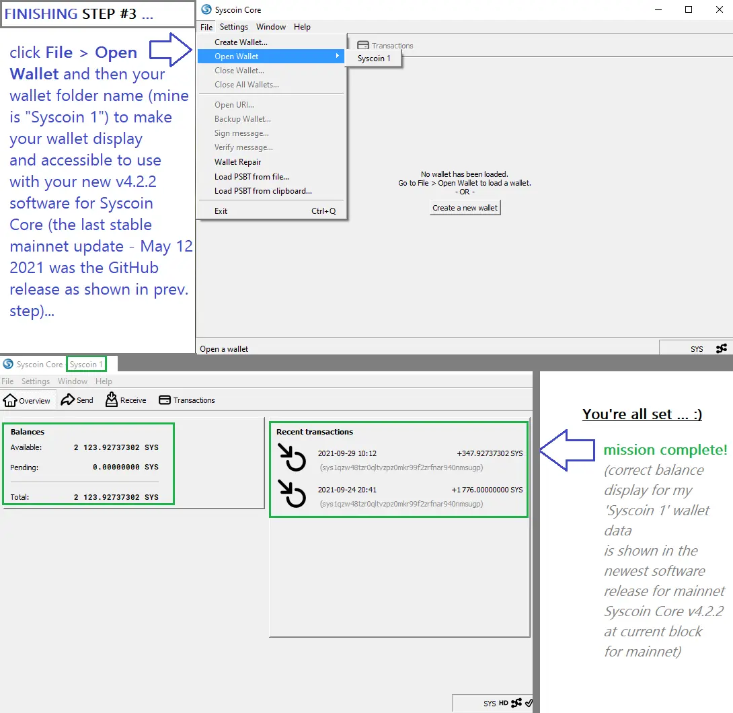Screen dimensions: 733x713
Task: Open the Settings menu in the lower window
Action: point(36,381)
